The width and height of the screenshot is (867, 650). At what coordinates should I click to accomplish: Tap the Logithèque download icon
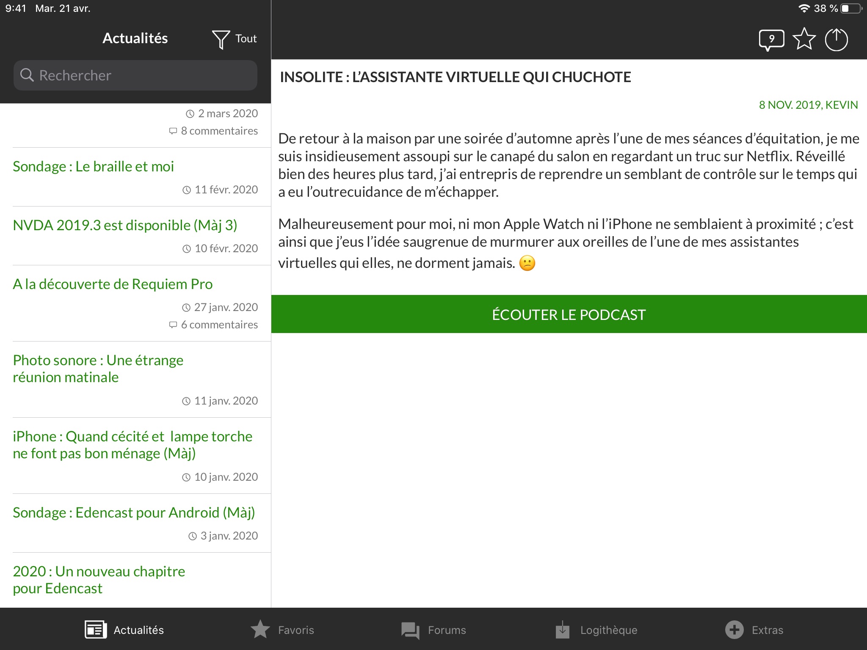click(562, 629)
